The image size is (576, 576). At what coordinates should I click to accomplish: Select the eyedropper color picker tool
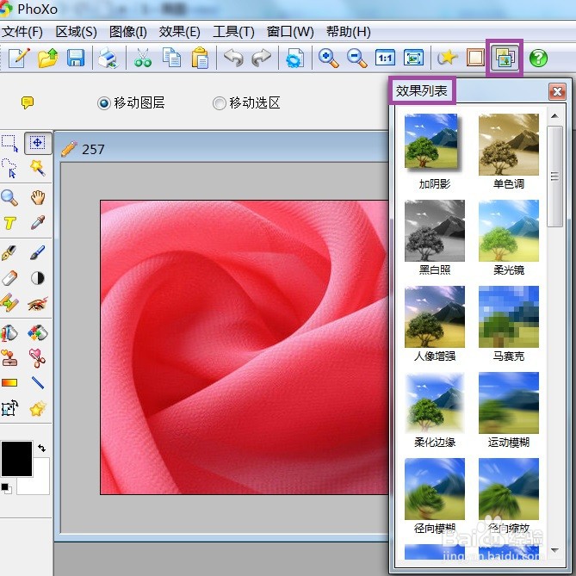coord(38,223)
